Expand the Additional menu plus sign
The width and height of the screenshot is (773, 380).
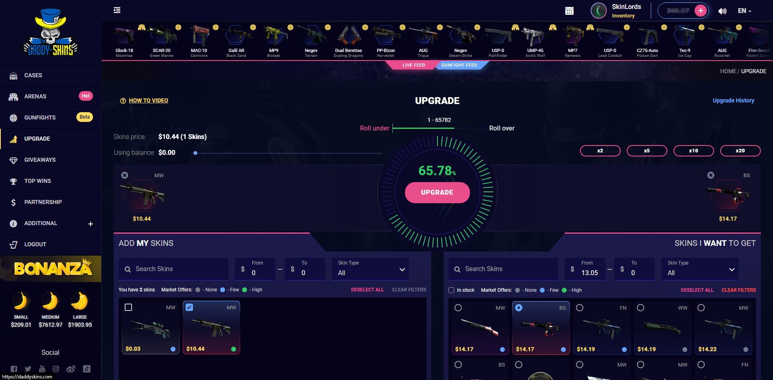click(x=91, y=224)
